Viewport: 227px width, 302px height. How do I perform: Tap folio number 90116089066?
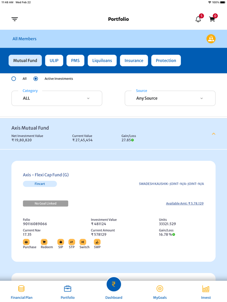point(35,224)
